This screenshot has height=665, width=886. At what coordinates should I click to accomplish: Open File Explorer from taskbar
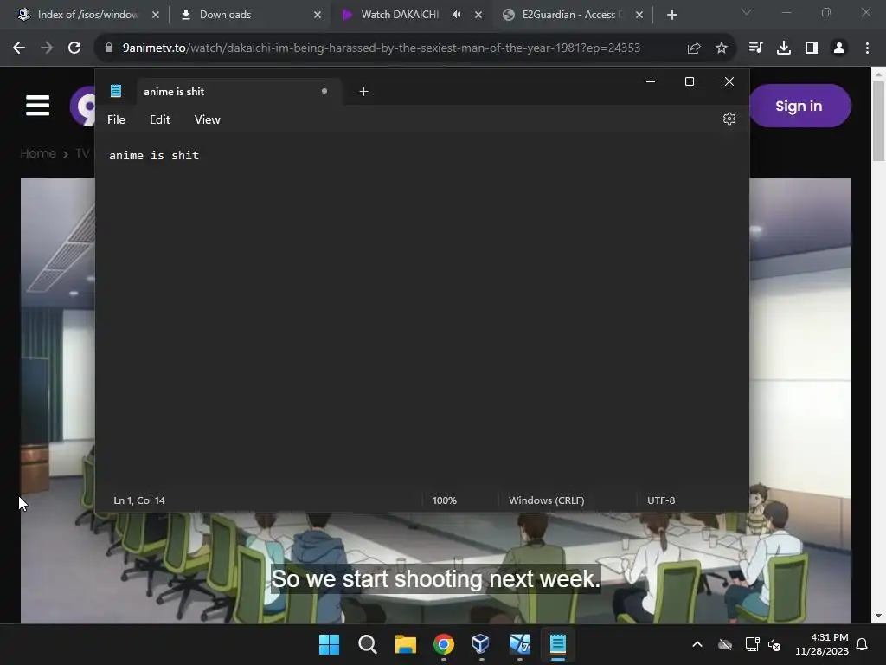(406, 644)
